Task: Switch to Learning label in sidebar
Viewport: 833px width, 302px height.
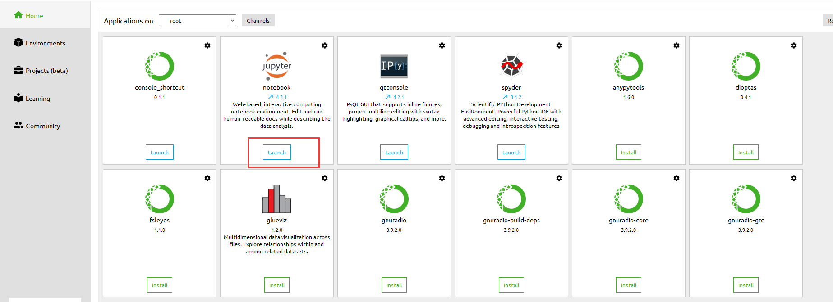Action: coord(38,99)
